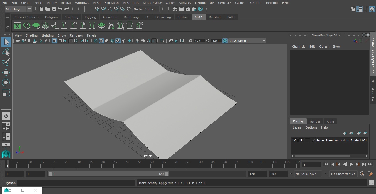Image resolution: width=376 pixels, height=194 pixels.
Task: Toggle wireframe cube display button
Action: click(96, 41)
